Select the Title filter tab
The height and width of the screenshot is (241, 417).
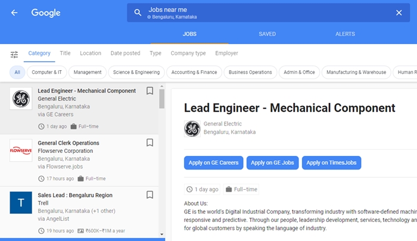pyautogui.click(x=65, y=53)
